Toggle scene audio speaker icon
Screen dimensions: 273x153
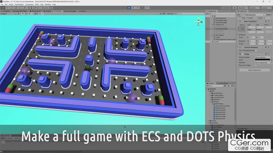[26, 14]
